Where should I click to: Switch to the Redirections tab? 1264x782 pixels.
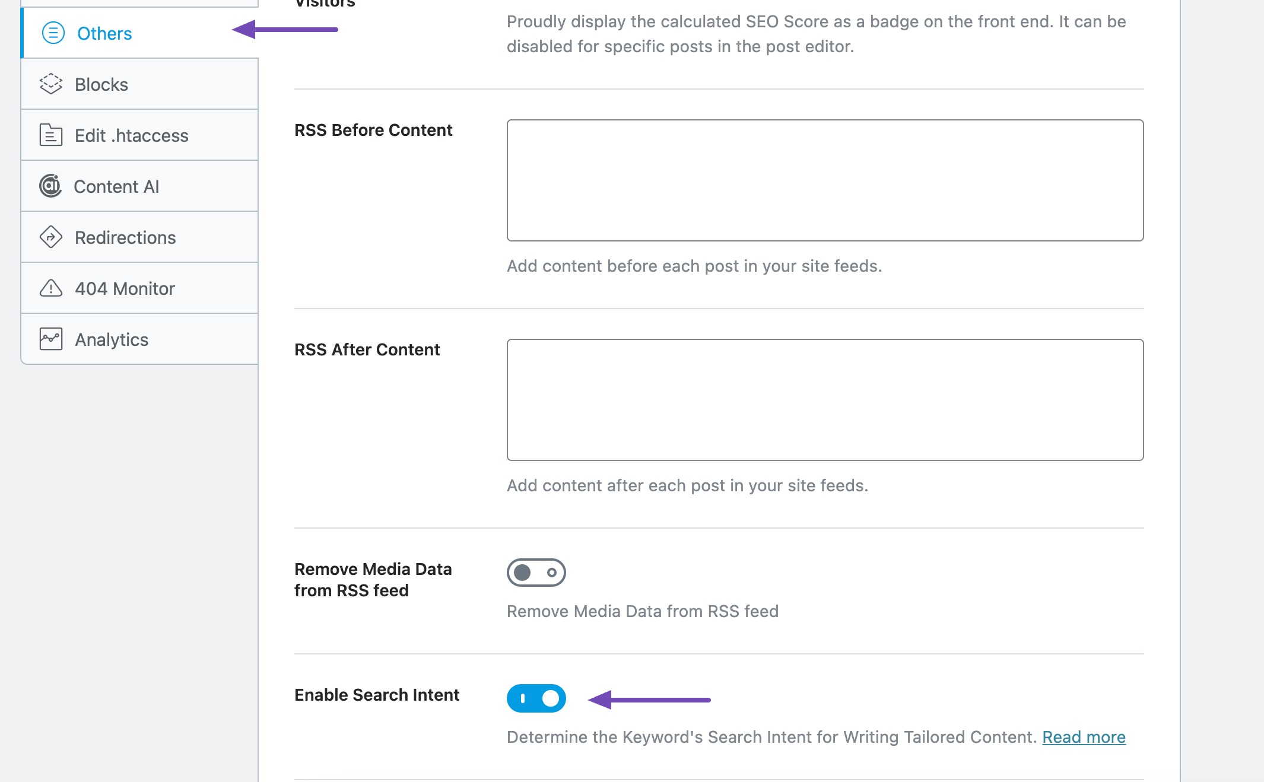pos(125,237)
